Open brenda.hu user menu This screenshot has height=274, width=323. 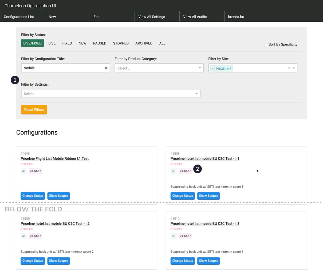pos(236,17)
